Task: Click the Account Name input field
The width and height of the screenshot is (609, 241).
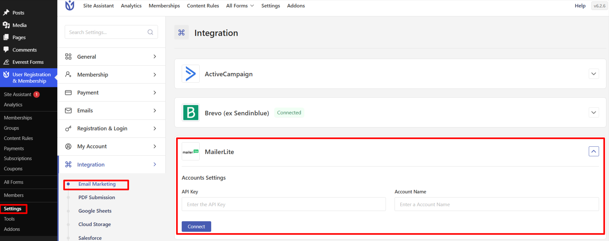Action: click(496, 204)
